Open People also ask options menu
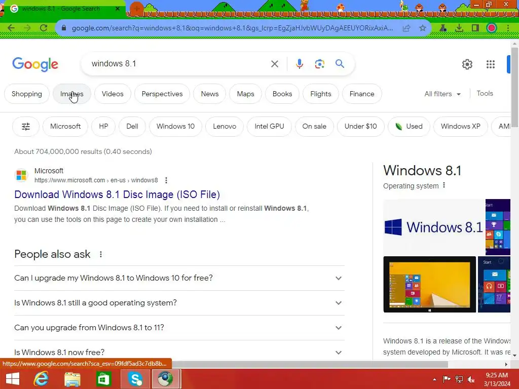519x389 pixels. 101,254
